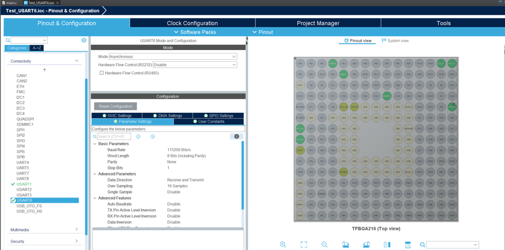This screenshot has height=250, width=505.
Task: Click the category search magnifier icon
Action: point(8,40)
